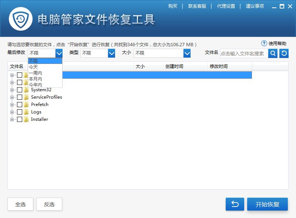Viewport: 296px width, 218px height.
Task: Check the Logs folder checkbox
Action: [20, 112]
